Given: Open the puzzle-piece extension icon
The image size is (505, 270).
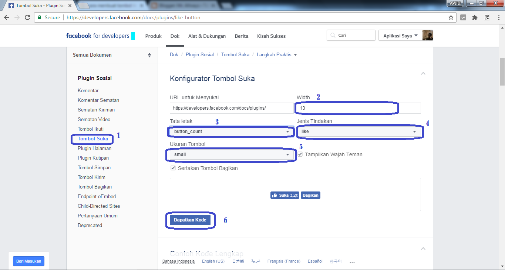Looking at the screenshot, I should coord(475,17).
